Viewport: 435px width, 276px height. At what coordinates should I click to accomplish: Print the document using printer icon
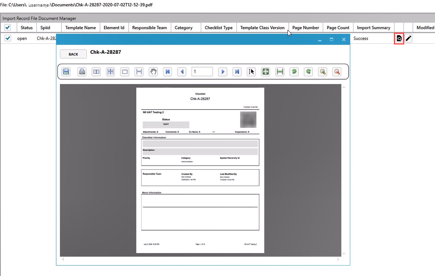(82, 72)
